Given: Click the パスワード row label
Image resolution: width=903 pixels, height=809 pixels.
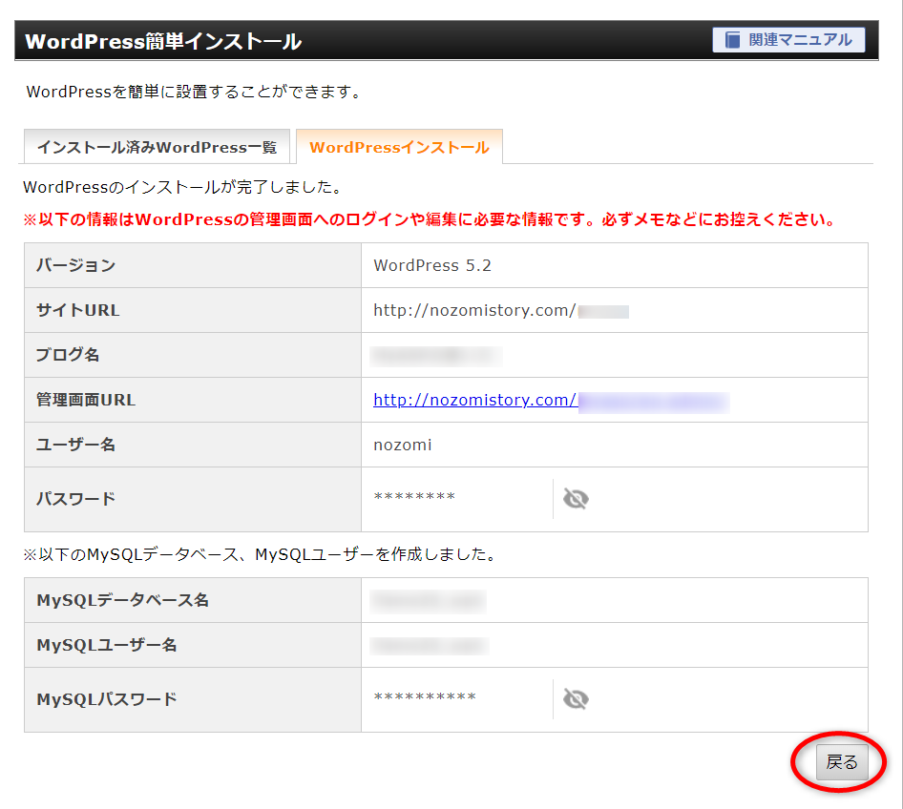Looking at the screenshot, I should [x=76, y=498].
